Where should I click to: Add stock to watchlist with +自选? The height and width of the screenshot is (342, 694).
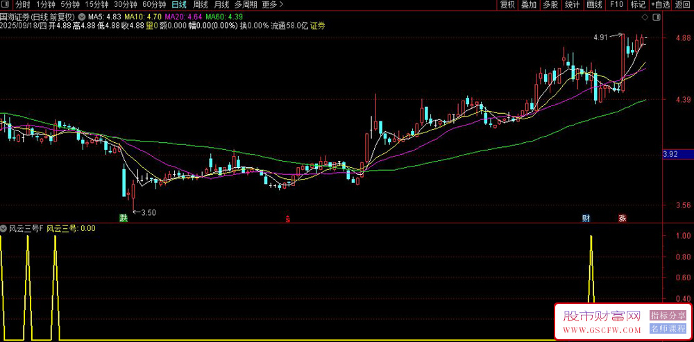tap(661, 5)
